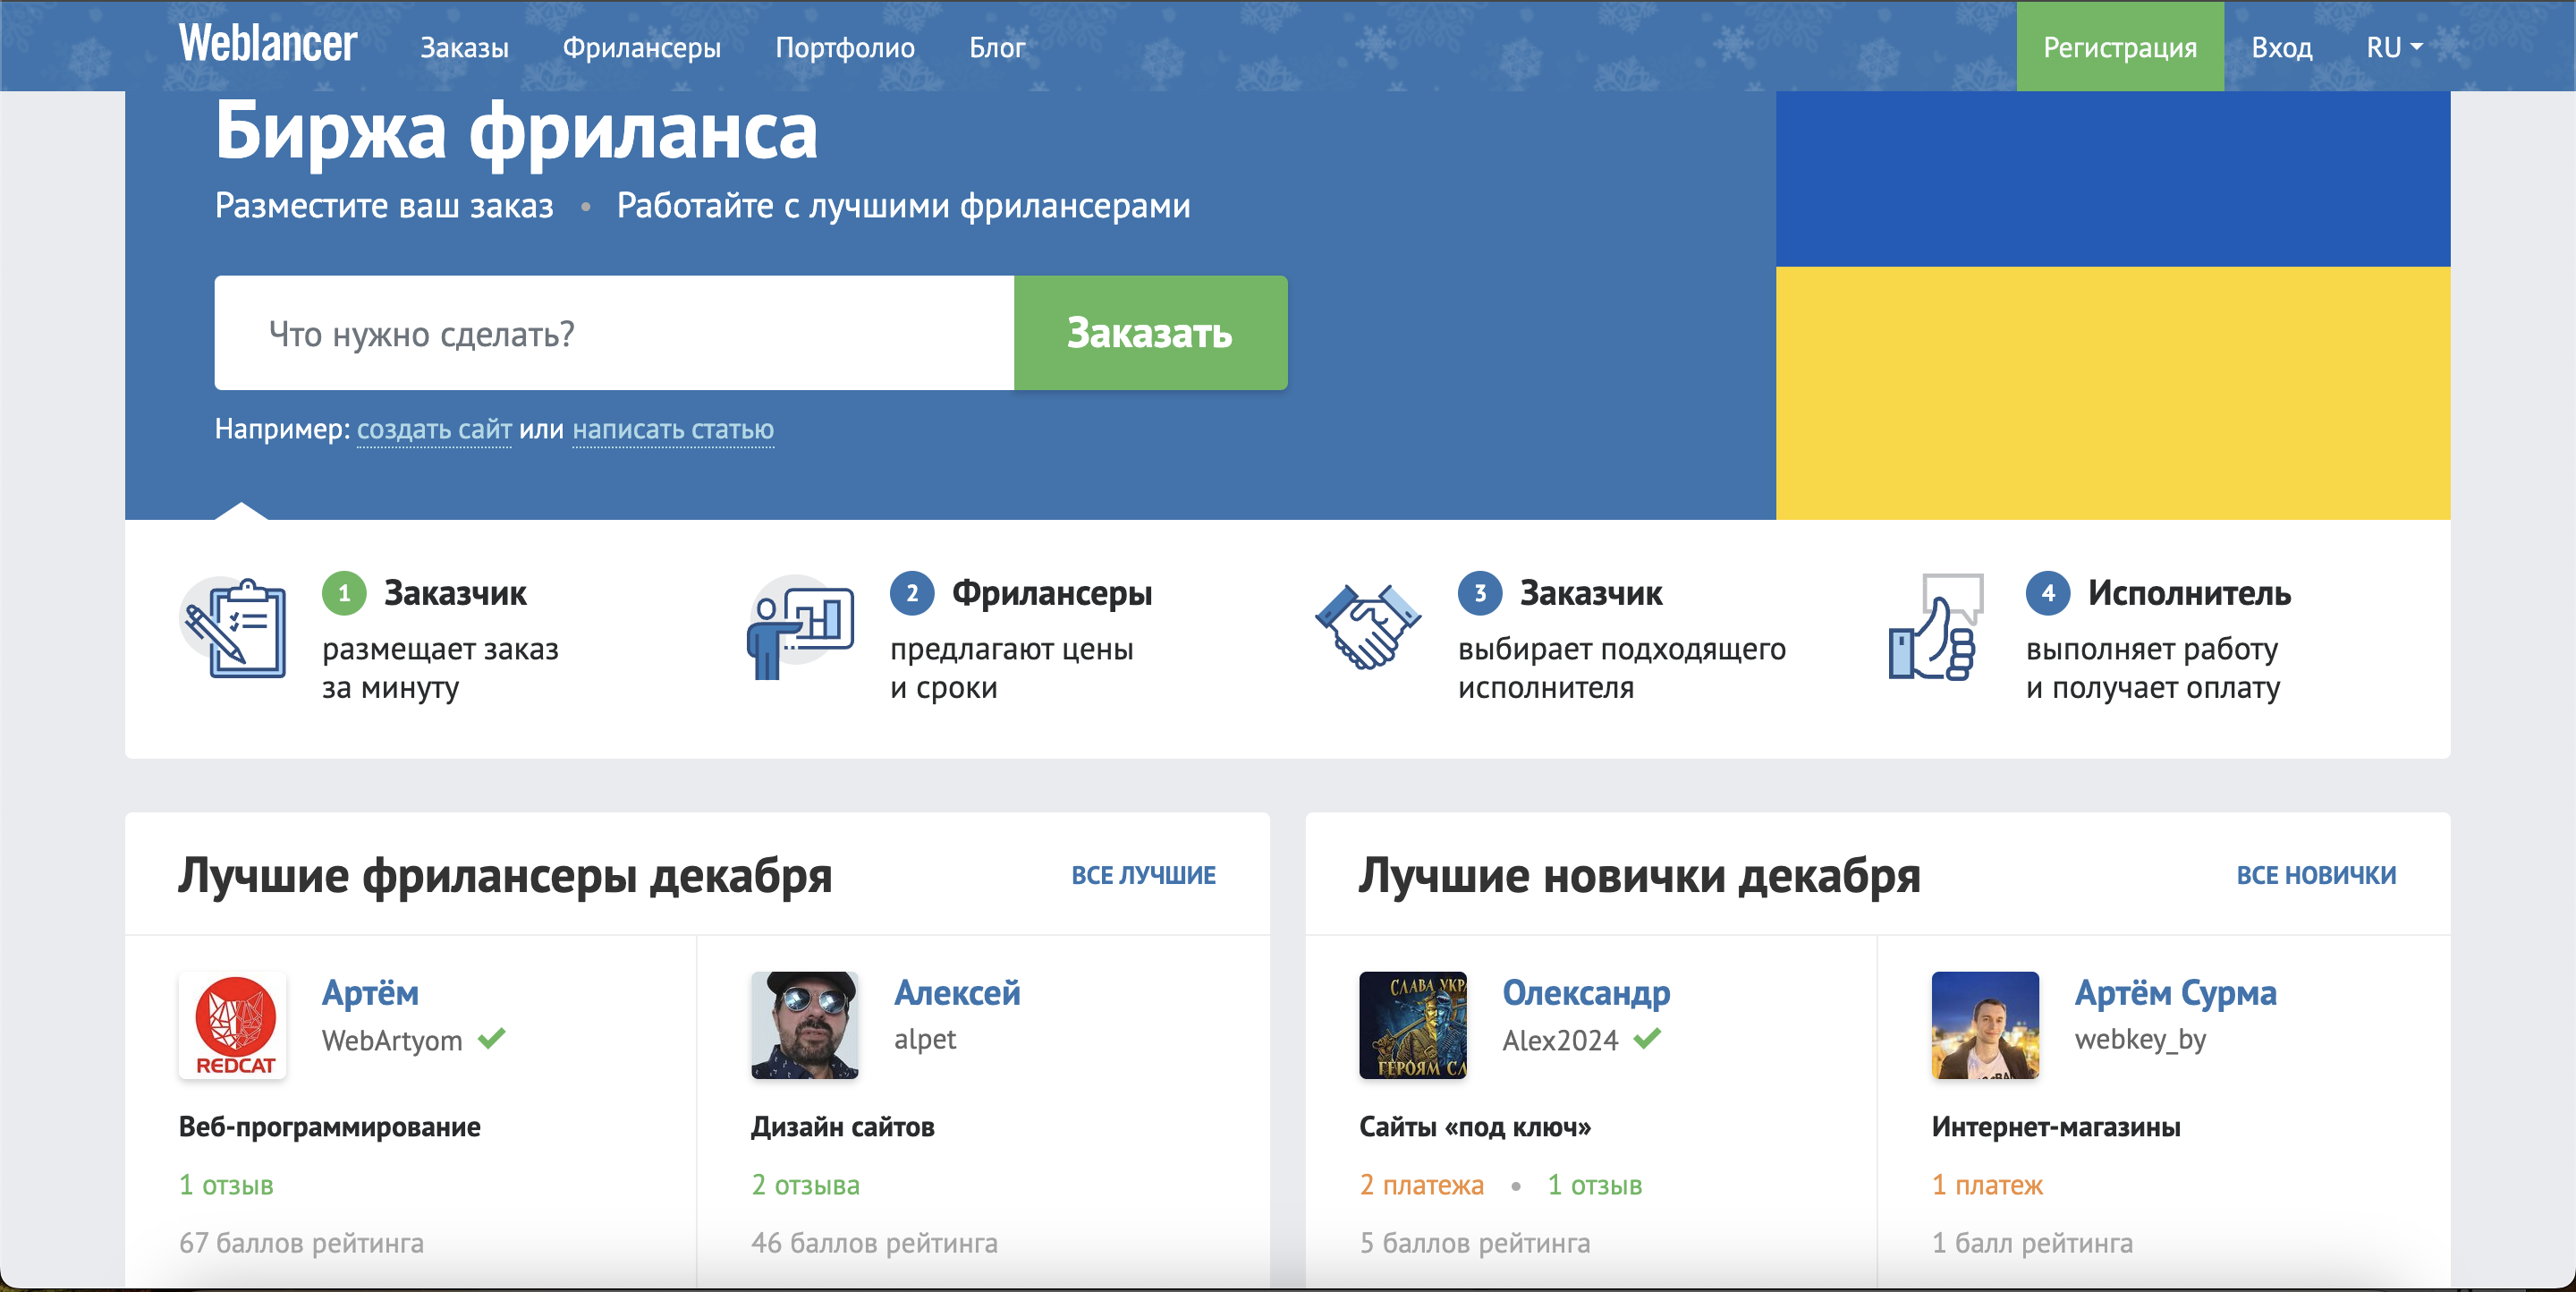Viewport: 2576px width, 1292px height.
Task: Open Алексей's sunglasses profile photo
Action: tap(804, 1025)
